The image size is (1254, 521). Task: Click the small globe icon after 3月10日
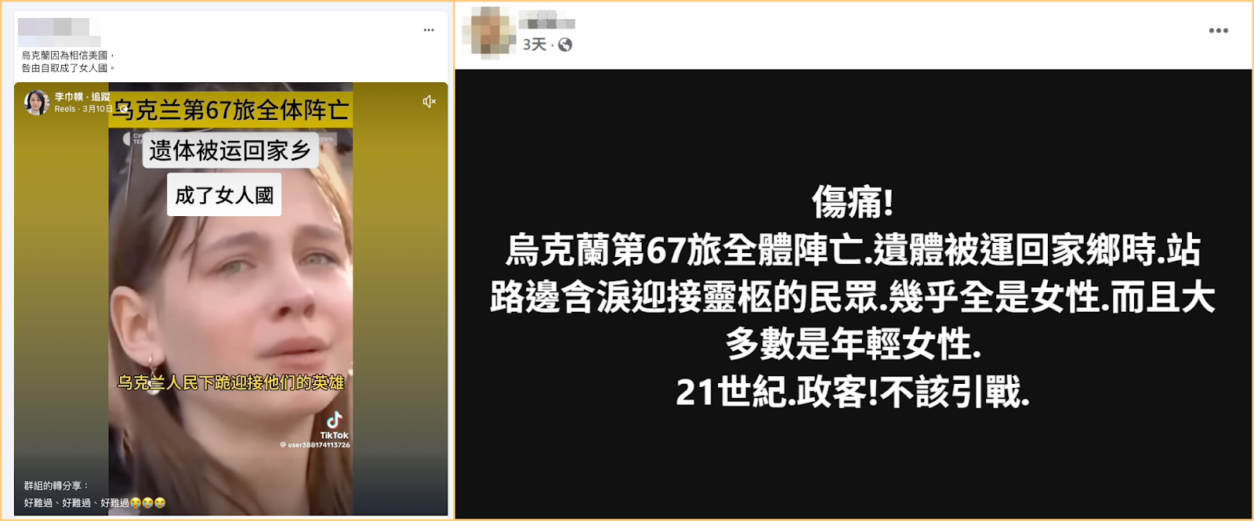(x=122, y=109)
